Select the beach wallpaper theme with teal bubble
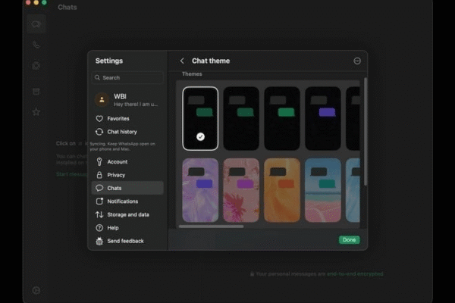Viewport: 455px width, 303px height. coord(323,190)
